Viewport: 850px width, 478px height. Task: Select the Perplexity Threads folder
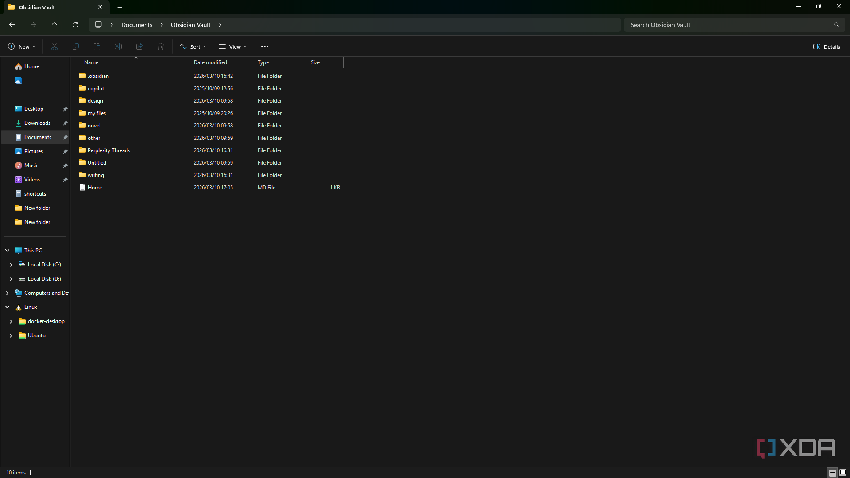(x=108, y=150)
